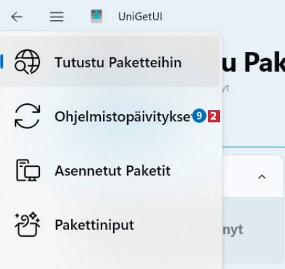Click the globe search Discover icon
The height and width of the screenshot is (269, 285).
[x=27, y=62]
